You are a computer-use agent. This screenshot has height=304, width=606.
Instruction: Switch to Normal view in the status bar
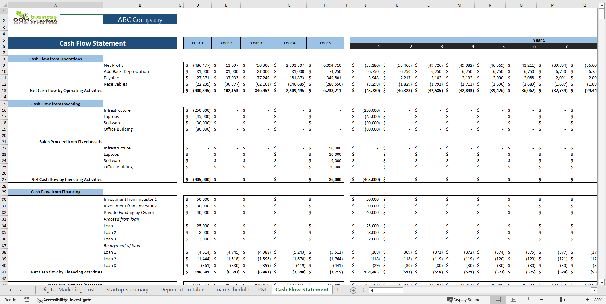point(498,299)
